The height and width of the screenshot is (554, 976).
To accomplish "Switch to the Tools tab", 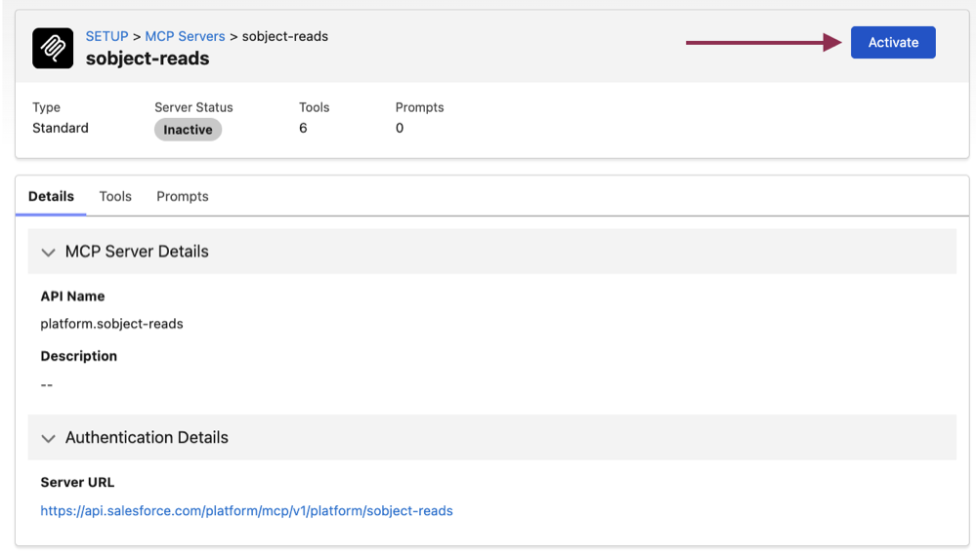I will pos(115,196).
